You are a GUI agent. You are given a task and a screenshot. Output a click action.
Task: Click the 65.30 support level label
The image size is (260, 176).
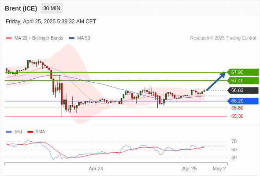238,116
